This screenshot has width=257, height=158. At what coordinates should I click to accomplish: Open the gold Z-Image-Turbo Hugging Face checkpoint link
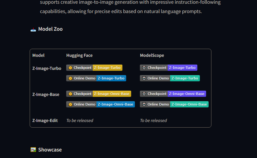[107, 68]
